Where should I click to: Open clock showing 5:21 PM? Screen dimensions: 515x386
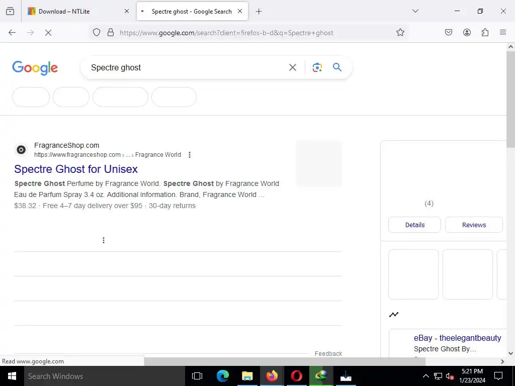472,376
